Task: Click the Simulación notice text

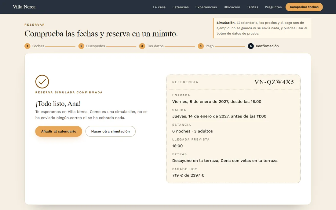Action: coord(262,28)
